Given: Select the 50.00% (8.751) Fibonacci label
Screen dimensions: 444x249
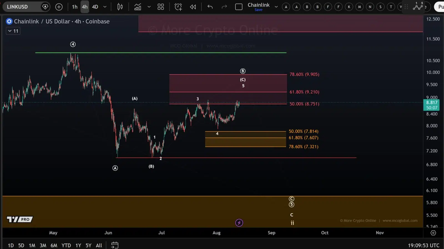Looking at the screenshot, I should pyautogui.click(x=304, y=104).
